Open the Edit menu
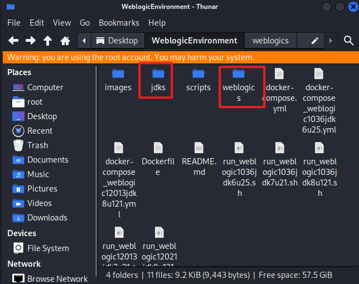The width and height of the screenshot is (359, 284). 37,23
